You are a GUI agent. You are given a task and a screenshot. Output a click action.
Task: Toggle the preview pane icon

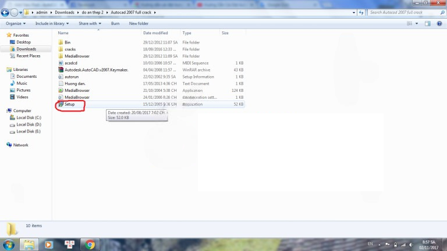[428, 24]
